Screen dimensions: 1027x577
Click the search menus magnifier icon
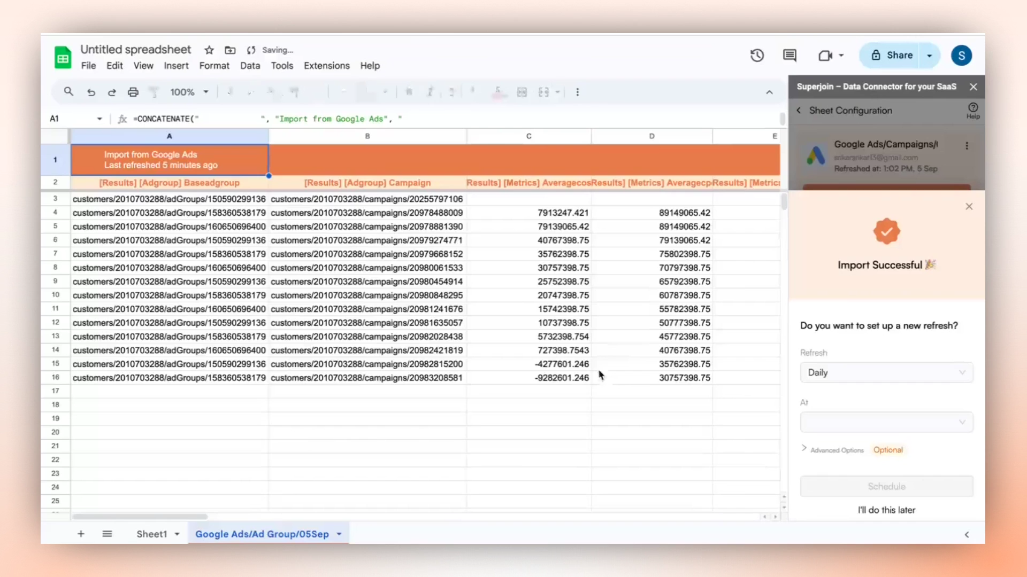coord(68,92)
